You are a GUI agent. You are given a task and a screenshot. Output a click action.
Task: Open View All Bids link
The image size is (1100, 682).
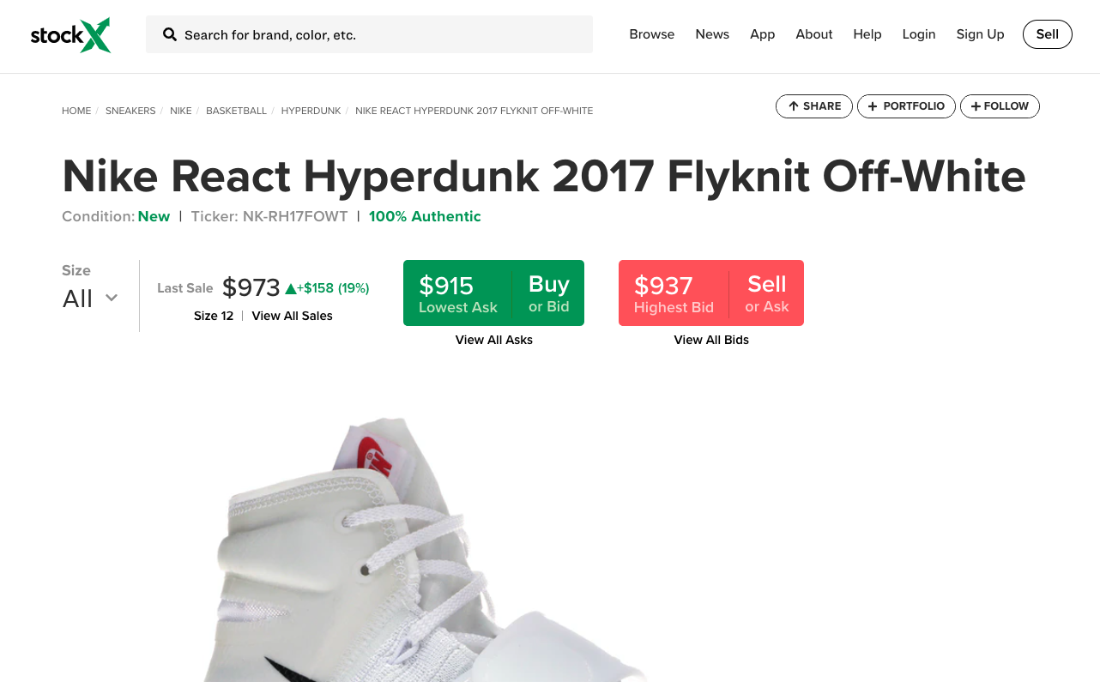click(711, 340)
